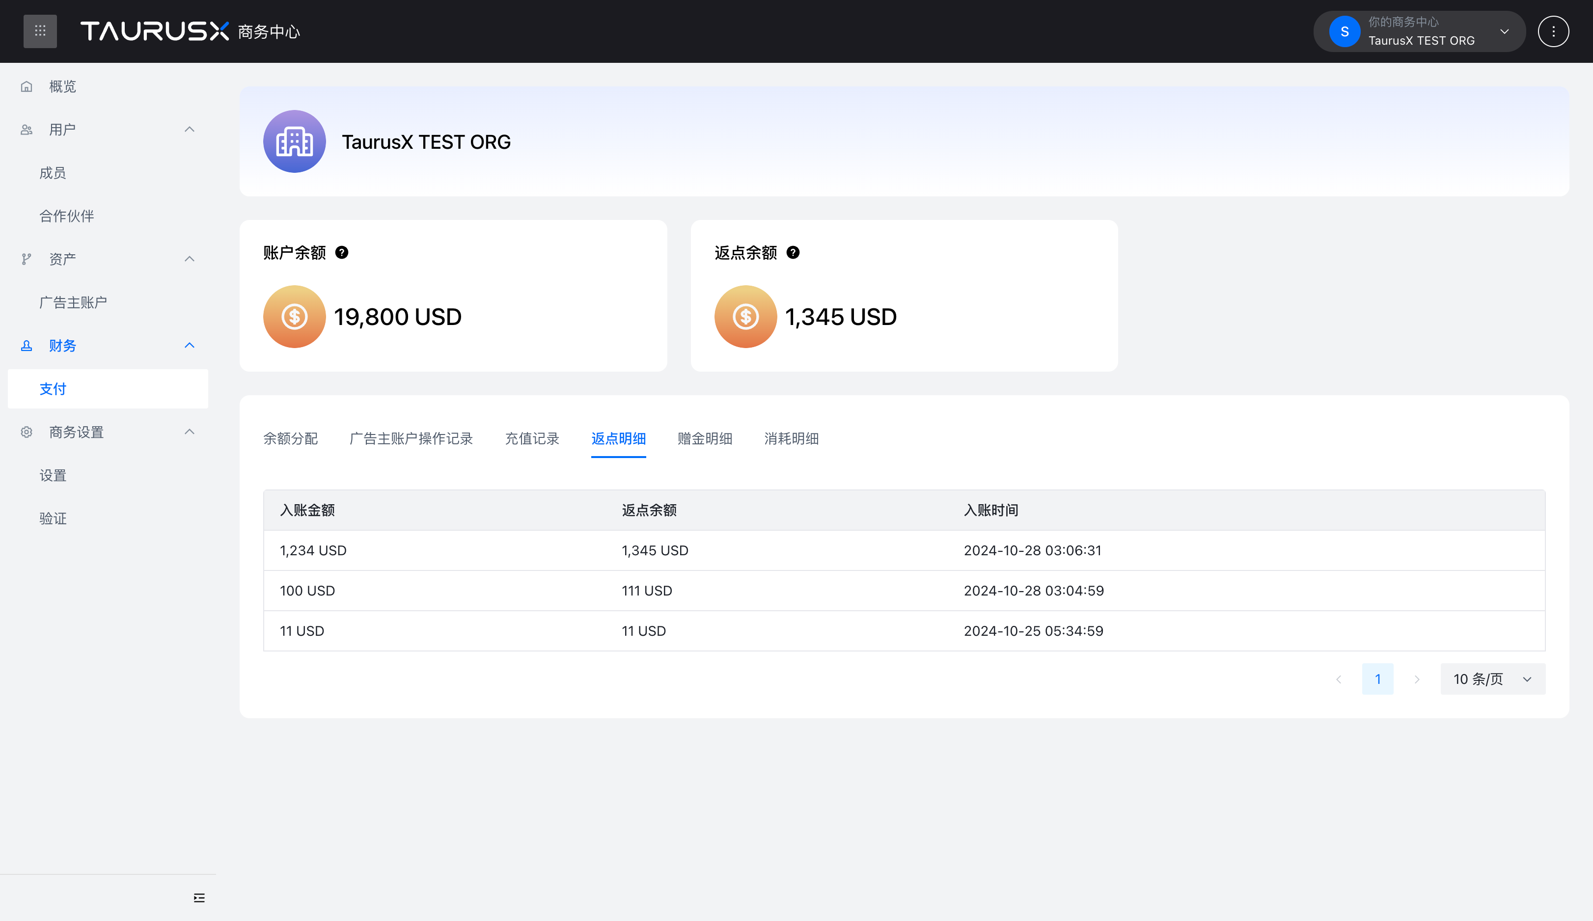Switch to the 广告主账户操作记录 tab
Image resolution: width=1593 pixels, height=921 pixels.
coord(412,439)
